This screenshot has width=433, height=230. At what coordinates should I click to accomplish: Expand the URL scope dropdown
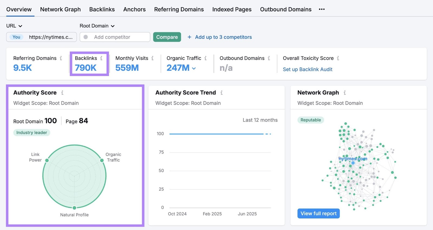(x=14, y=26)
